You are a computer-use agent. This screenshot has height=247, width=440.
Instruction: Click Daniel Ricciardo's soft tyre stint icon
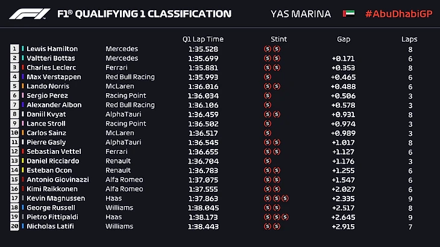pyautogui.click(x=267, y=161)
